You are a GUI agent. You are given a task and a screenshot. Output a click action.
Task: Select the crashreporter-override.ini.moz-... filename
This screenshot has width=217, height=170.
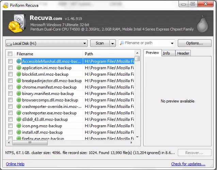(x=52, y=107)
